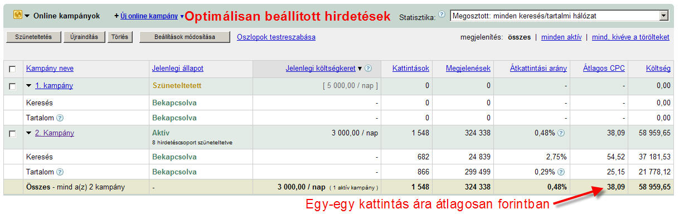Toggle the select-all checkbox in table header
This screenshot has width=684, height=214.
pyautogui.click(x=12, y=69)
